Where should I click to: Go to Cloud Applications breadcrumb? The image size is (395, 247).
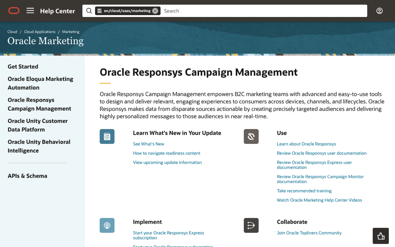coord(39,32)
